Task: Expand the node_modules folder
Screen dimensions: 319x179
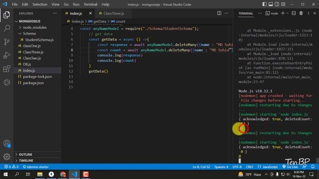Action: coord(35,27)
